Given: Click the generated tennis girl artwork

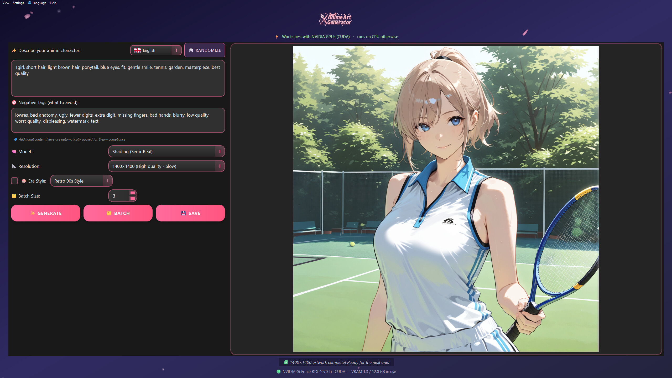Looking at the screenshot, I should (x=446, y=199).
